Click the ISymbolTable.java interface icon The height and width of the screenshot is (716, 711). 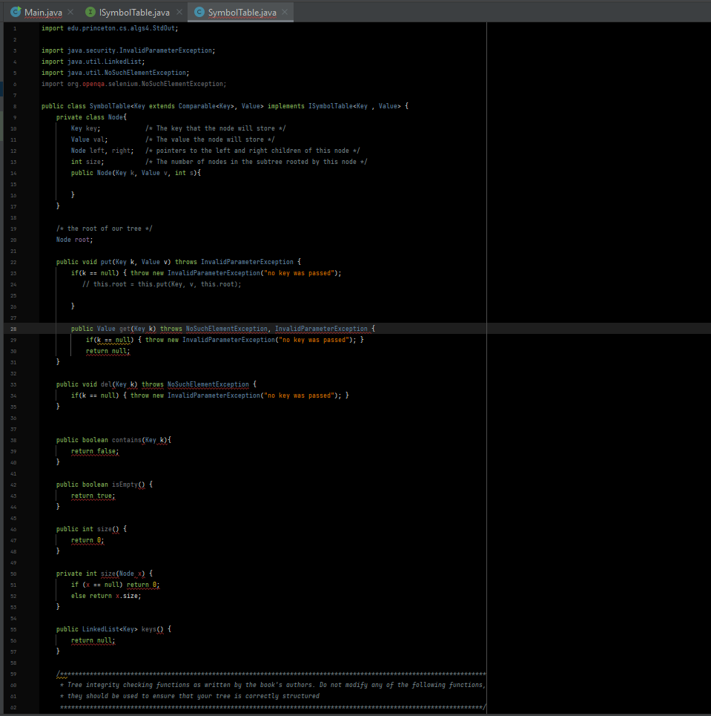click(x=90, y=13)
